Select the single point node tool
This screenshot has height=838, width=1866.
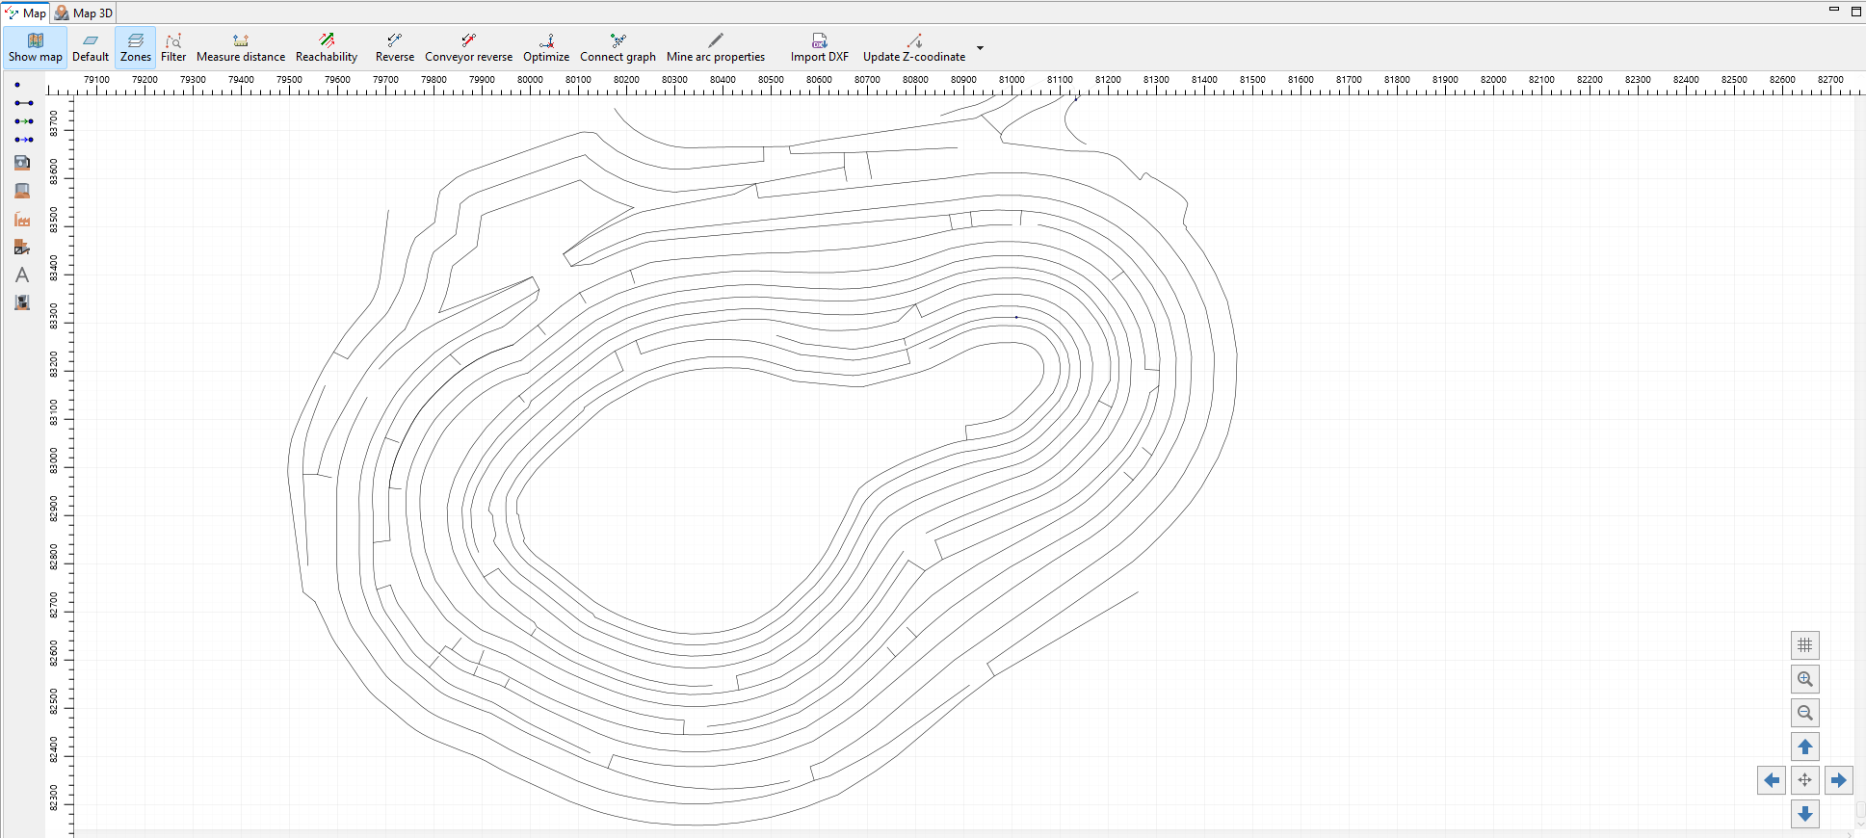point(17,85)
